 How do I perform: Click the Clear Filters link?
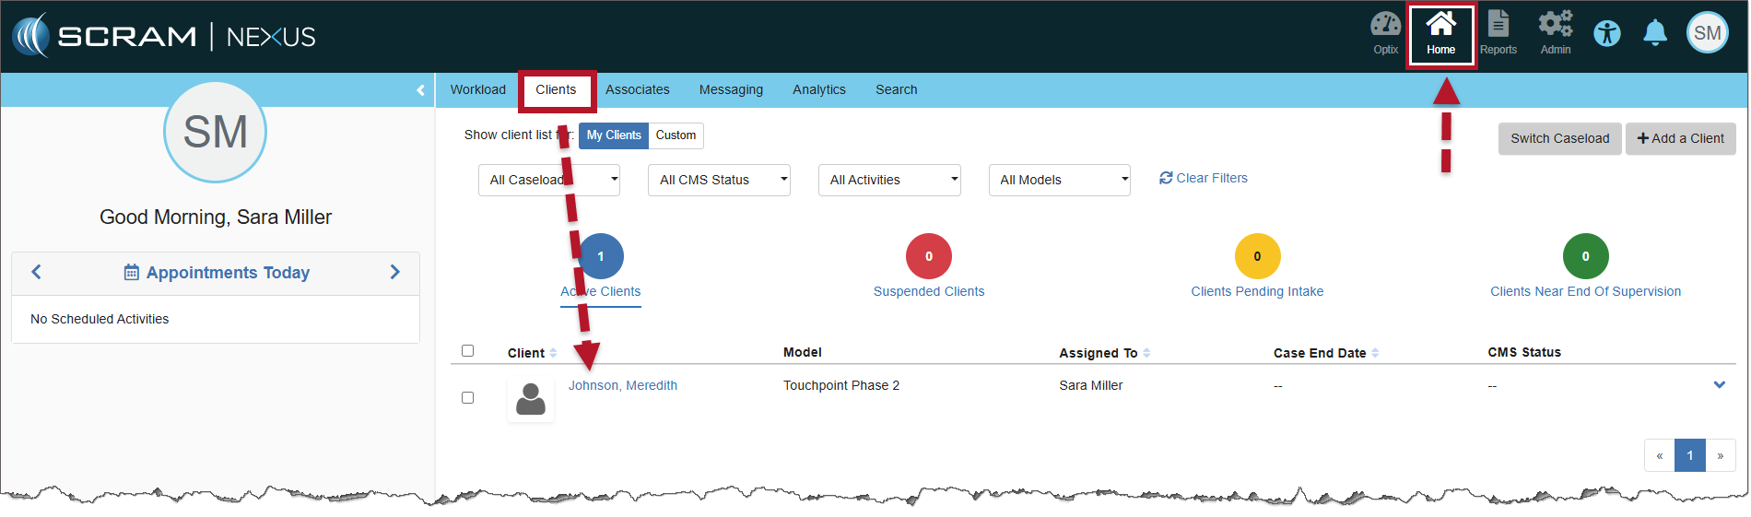[x=1204, y=178]
